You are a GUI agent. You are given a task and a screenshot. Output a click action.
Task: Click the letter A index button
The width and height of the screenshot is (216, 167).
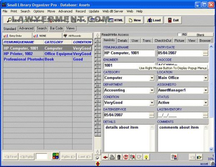click(x=98, y=40)
